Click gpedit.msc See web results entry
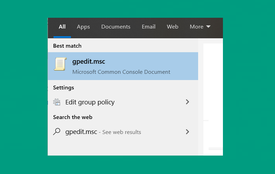The width and height of the screenshot is (275, 174). [123, 132]
